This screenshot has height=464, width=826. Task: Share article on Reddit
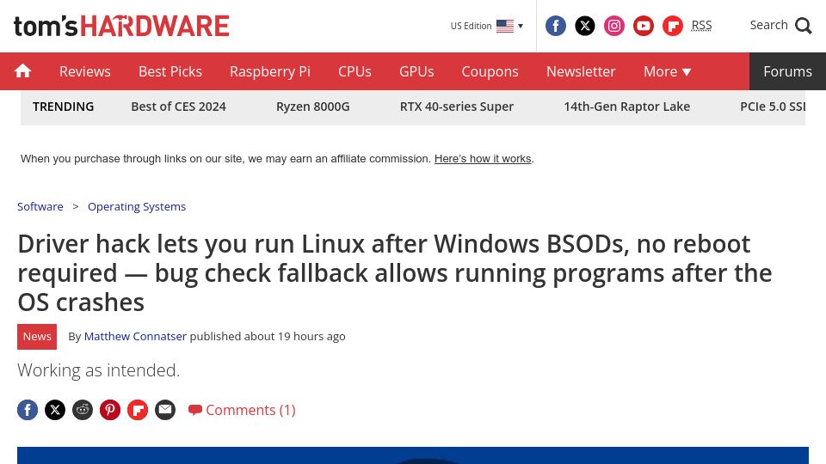[83, 410]
